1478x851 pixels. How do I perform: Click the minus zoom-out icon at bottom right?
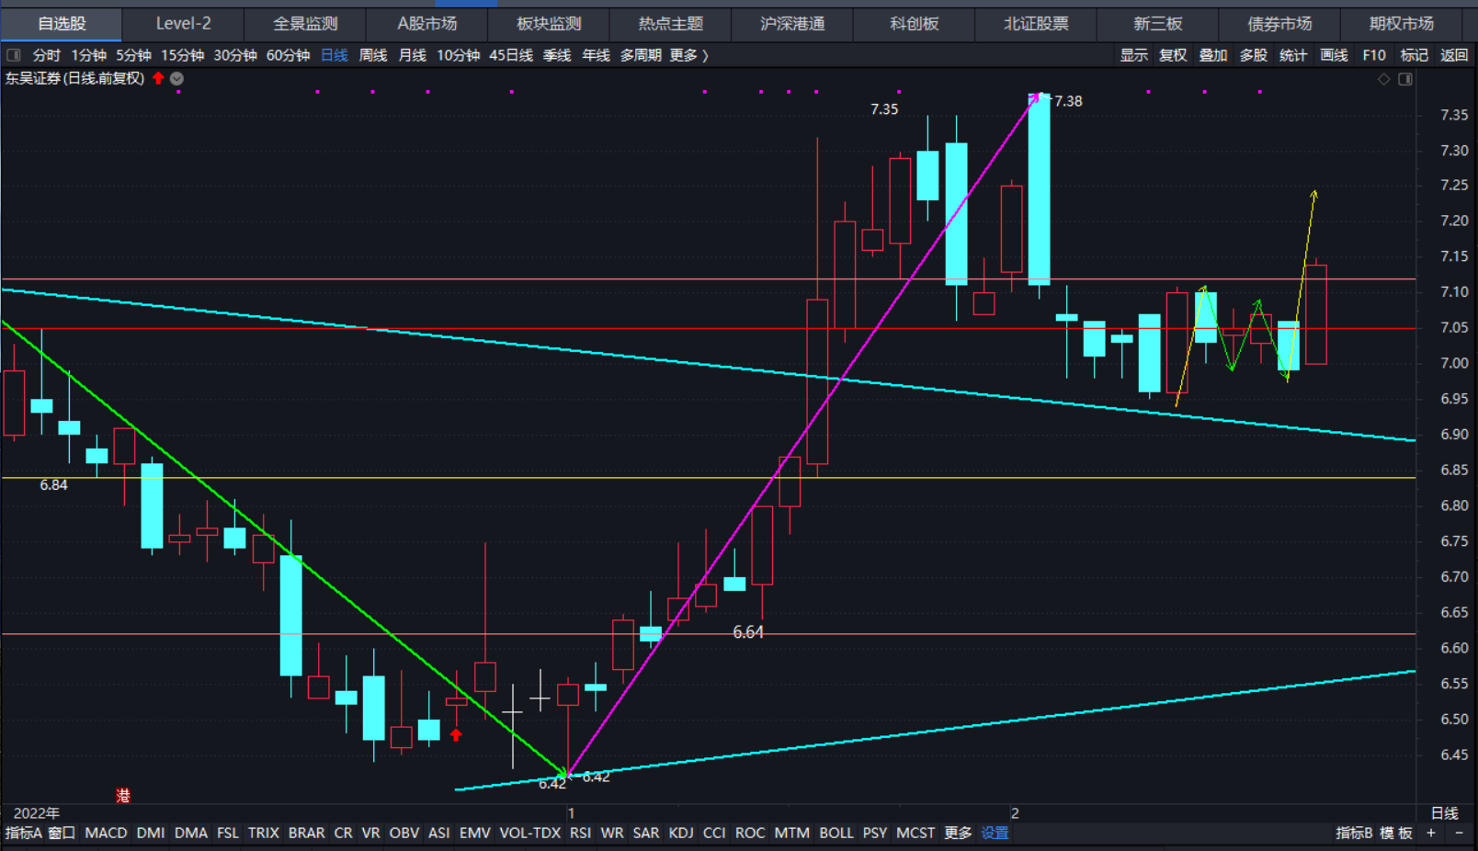(1459, 833)
